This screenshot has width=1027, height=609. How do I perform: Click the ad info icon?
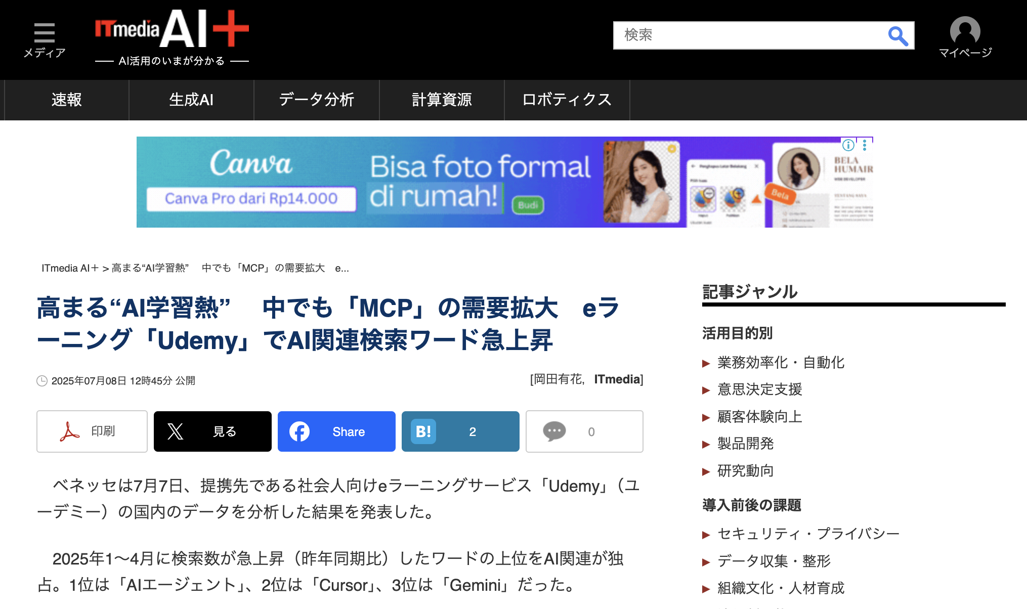pos(848,146)
